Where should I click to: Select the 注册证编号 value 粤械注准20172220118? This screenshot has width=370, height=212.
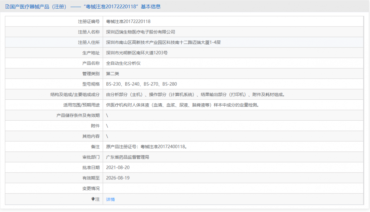point(128,22)
